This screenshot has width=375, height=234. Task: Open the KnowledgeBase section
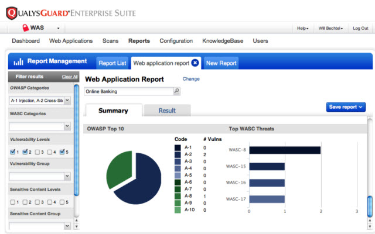pyautogui.click(x=223, y=41)
